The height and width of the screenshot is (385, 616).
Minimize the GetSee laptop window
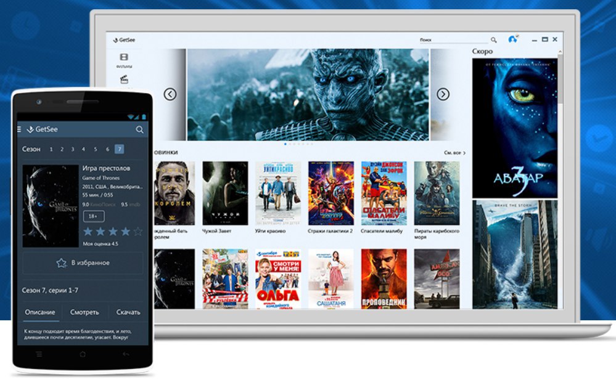[x=534, y=40]
